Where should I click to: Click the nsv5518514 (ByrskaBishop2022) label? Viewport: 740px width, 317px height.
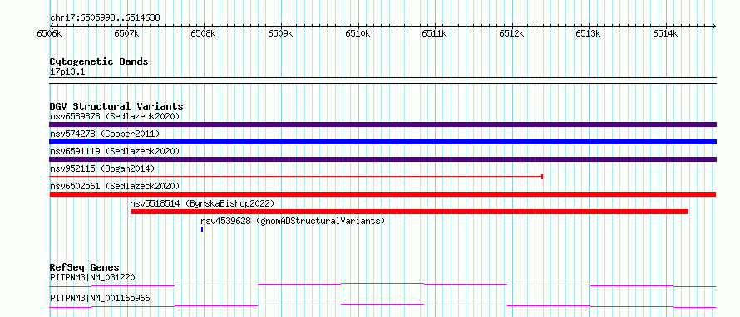[x=202, y=203]
